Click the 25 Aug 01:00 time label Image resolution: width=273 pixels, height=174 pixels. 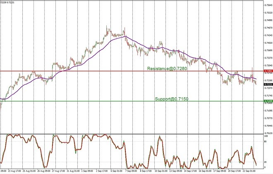pyautogui.click(x=29, y=171)
